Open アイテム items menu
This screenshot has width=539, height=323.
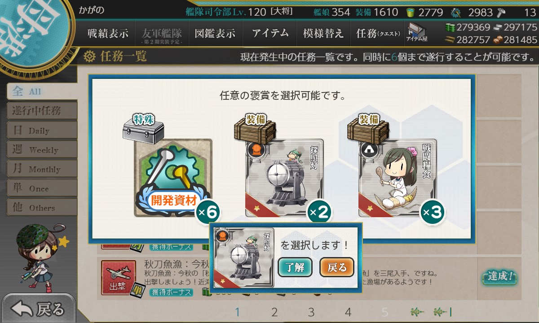point(269,34)
